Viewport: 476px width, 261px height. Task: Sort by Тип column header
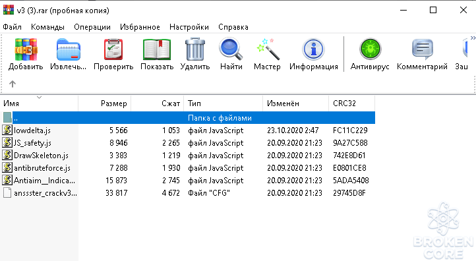pos(223,103)
